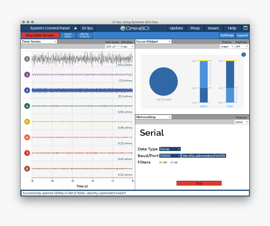Open the Window 5 sec dropdown
Screen dimensions: 270x226
point(127,46)
